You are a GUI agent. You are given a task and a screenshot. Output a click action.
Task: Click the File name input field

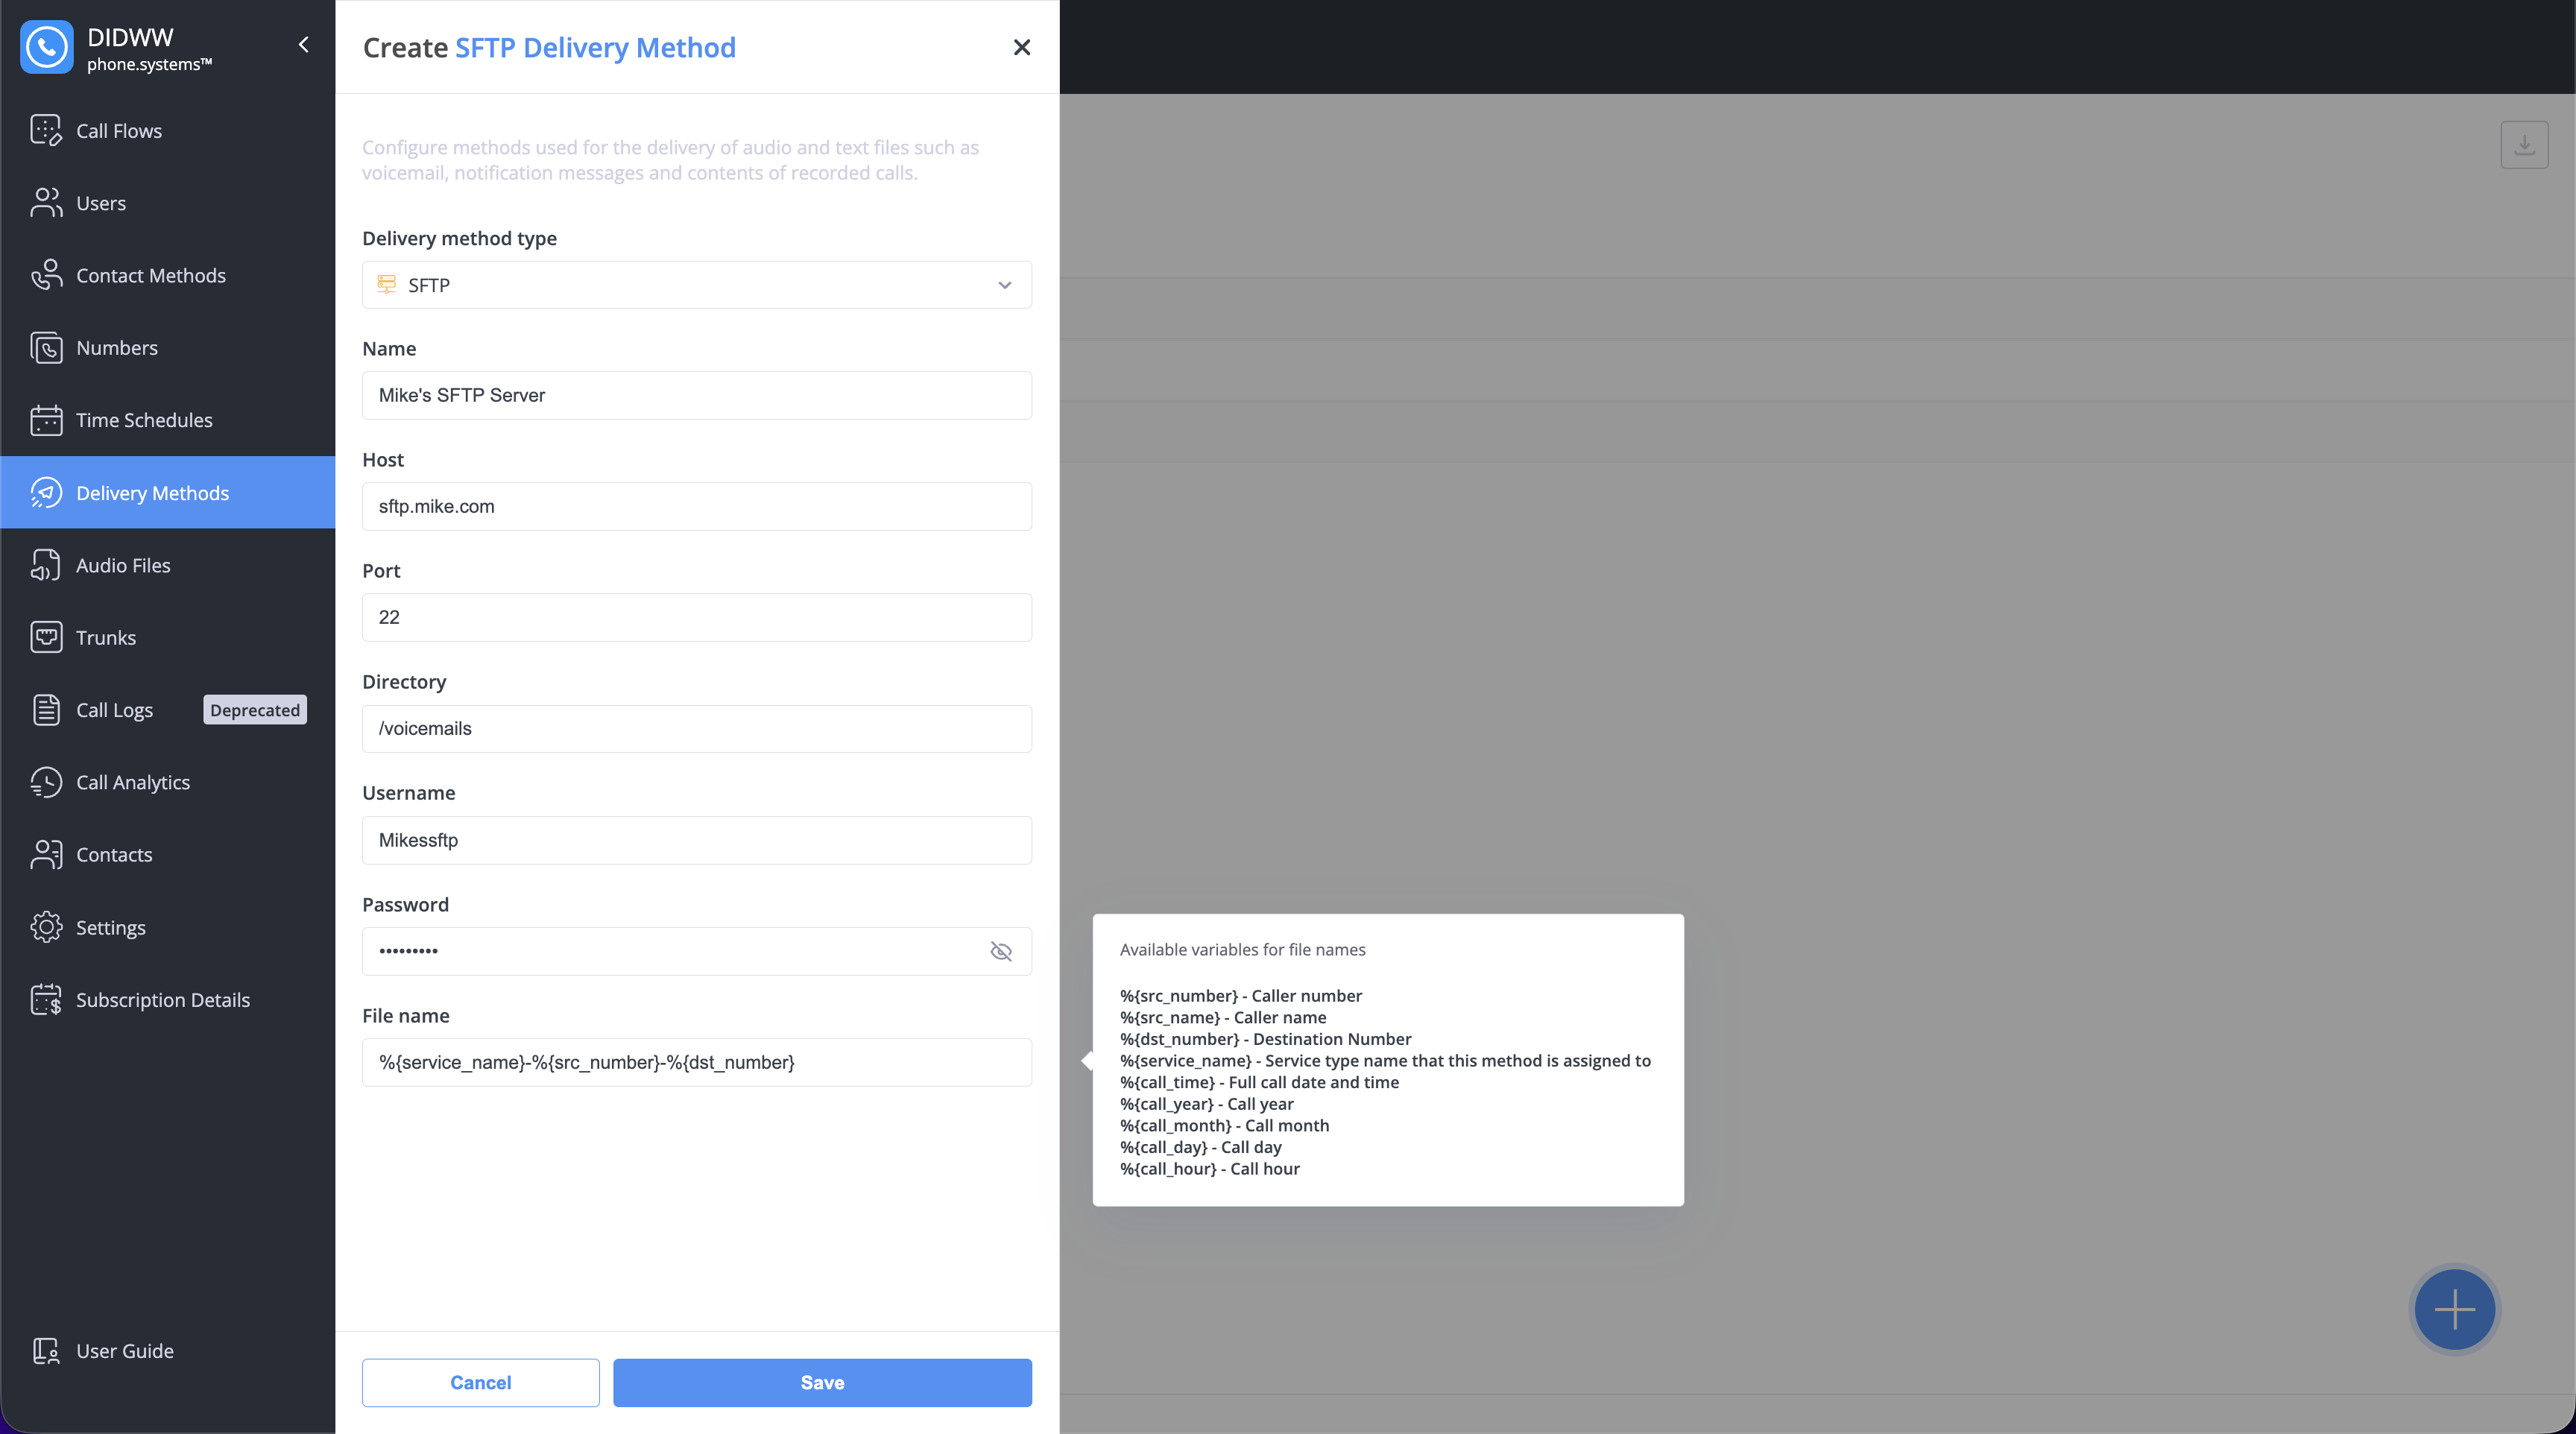(696, 1062)
